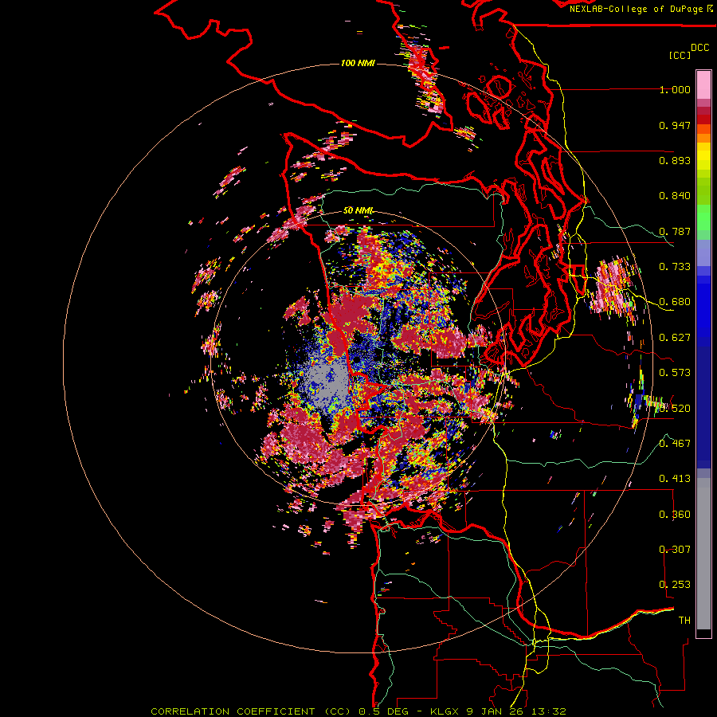
Task: Click the 0.413 value on color scale
Action: [x=675, y=479]
